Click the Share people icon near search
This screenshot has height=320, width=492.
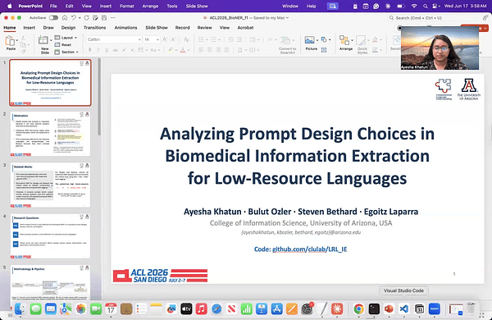pyautogui.click(x=485, y=18)
